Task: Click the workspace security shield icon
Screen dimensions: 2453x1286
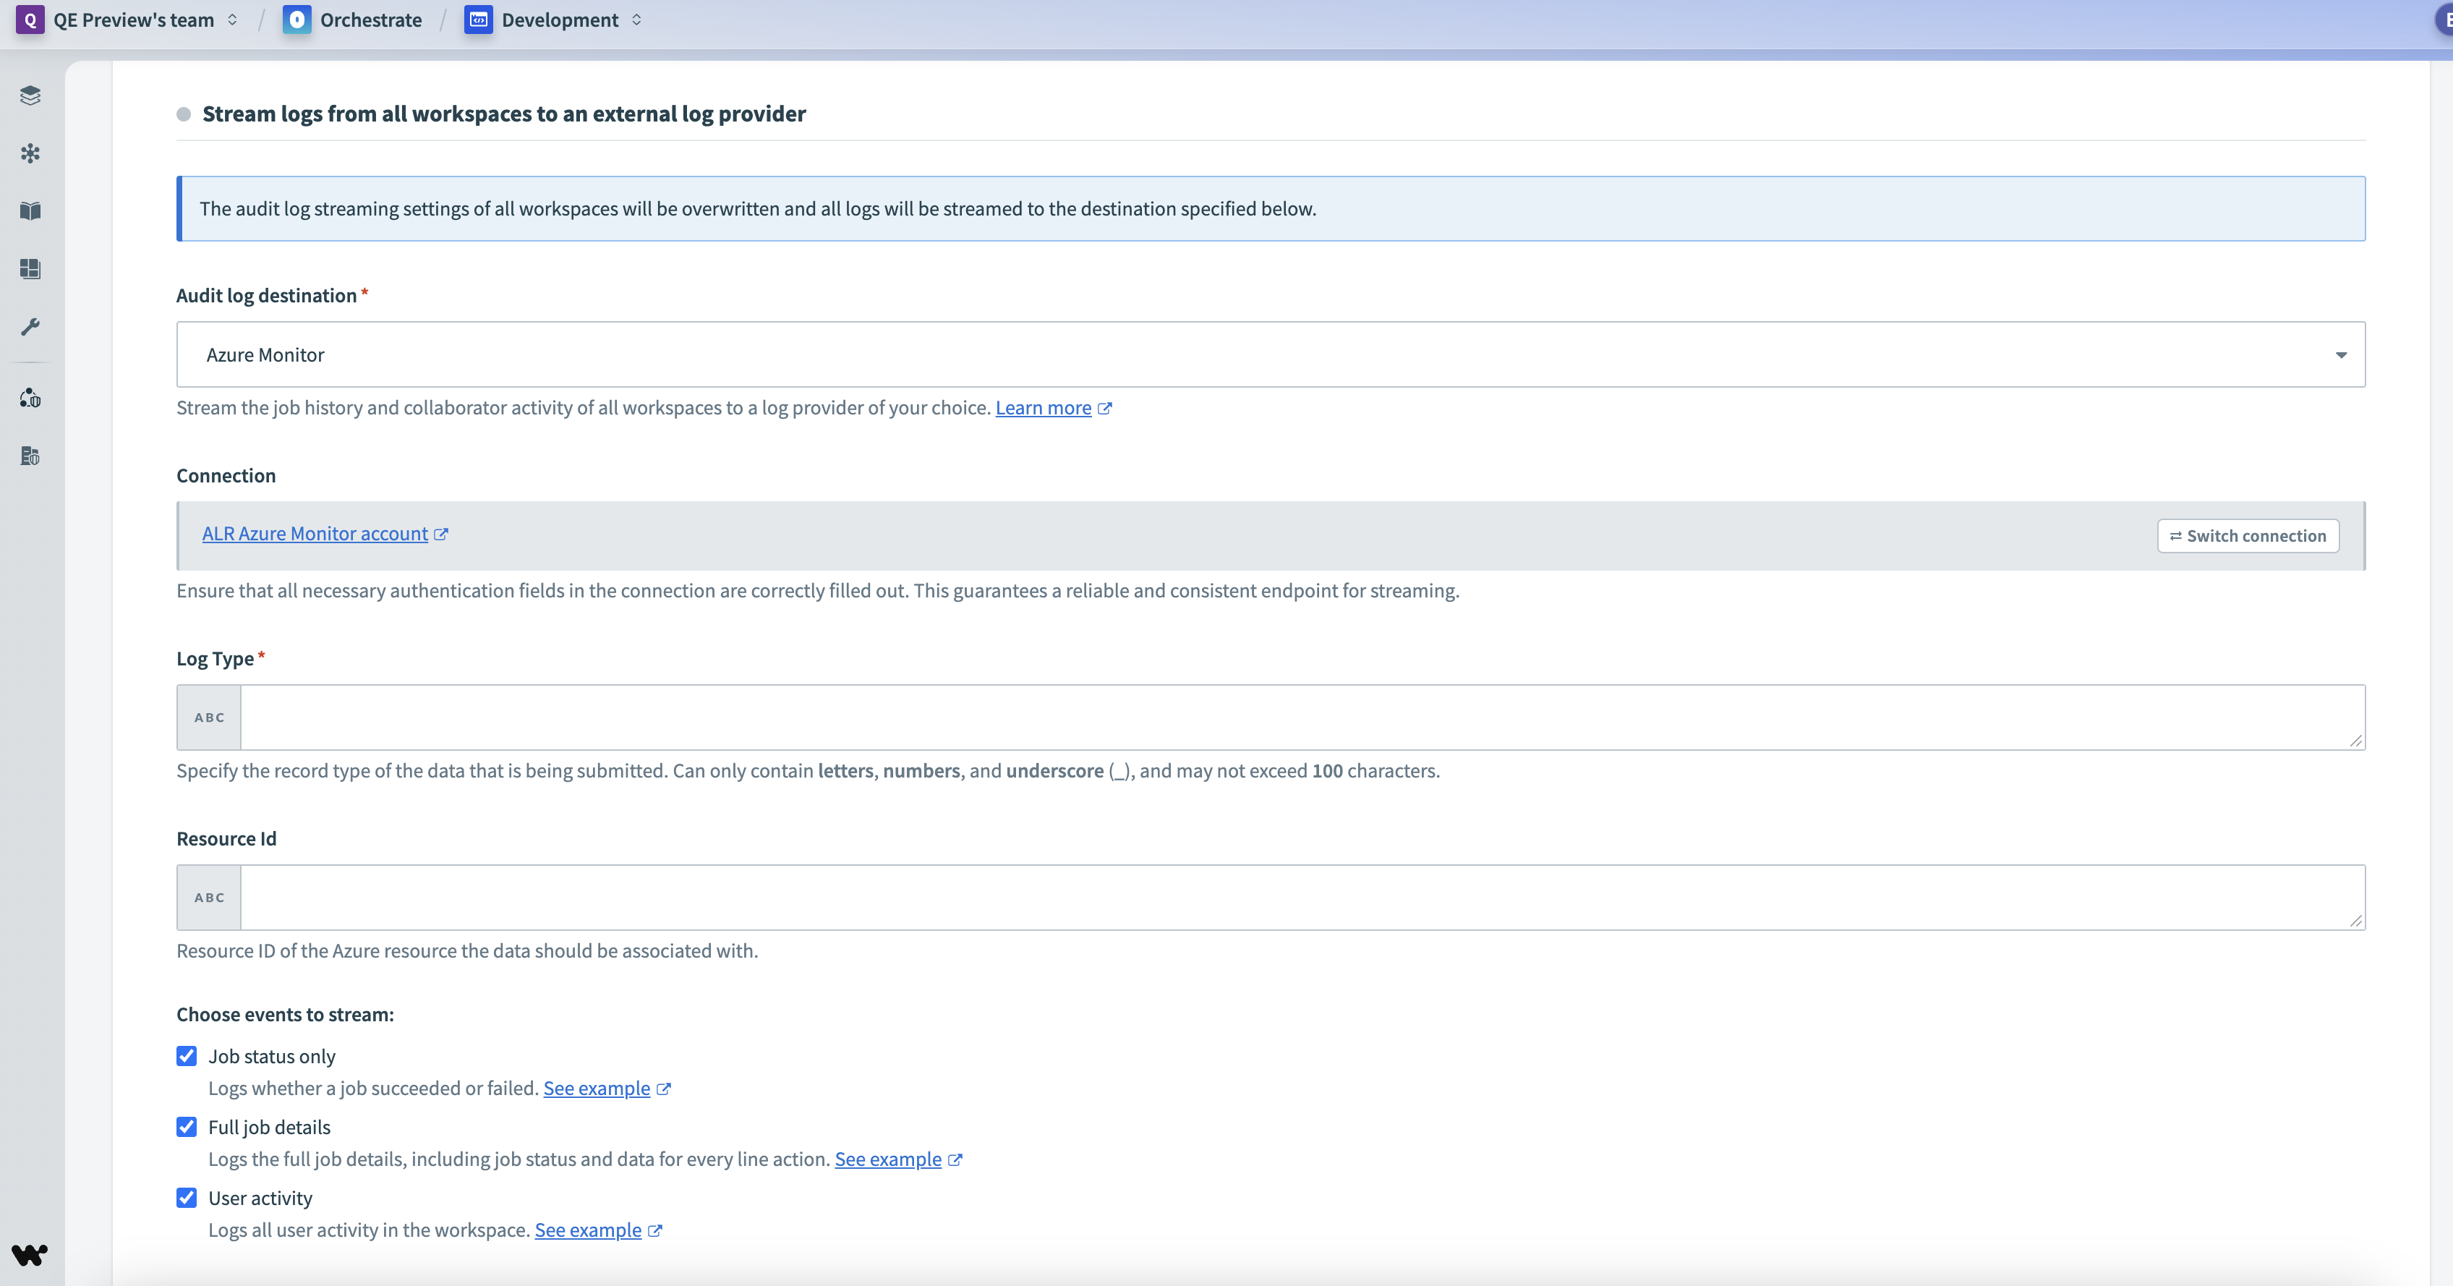Action: (30, 399)
